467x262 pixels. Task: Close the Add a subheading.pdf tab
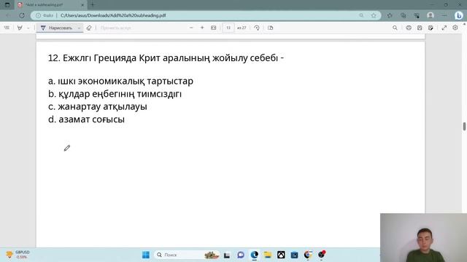pyautogui.click(x=82, y=5)
